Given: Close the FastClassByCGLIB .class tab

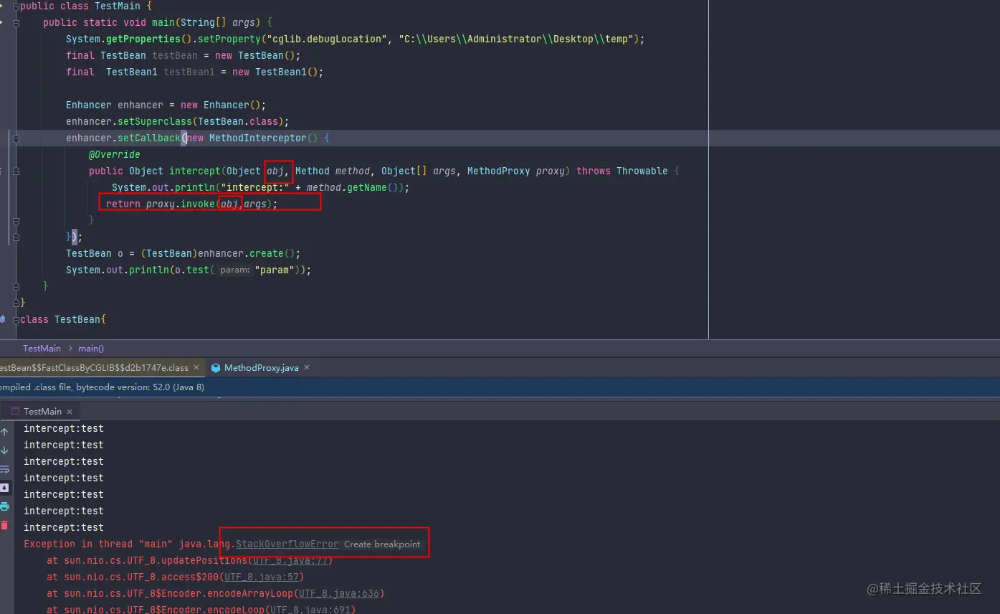Looking at the screenshot, I should tap(196, 368).
